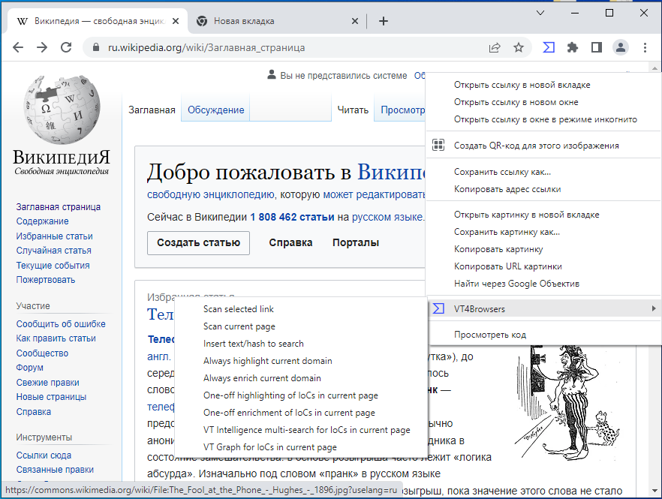Choose open link in incognito window

pyautogui.click(x=543, y=119)
